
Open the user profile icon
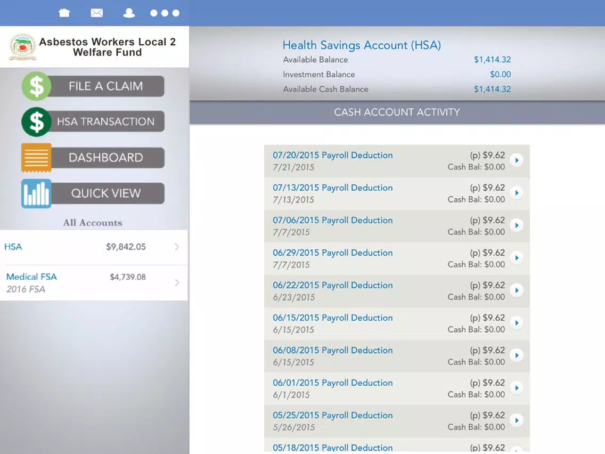(129, 13)
